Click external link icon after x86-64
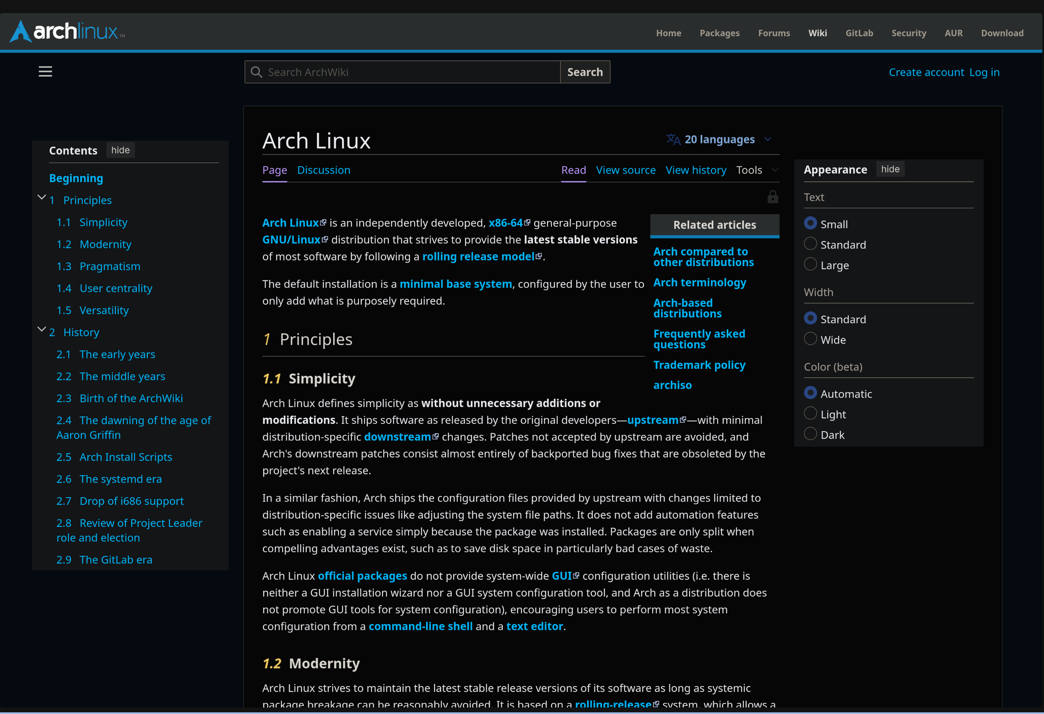Screen dimensions: 1044x714 point(527,223)
